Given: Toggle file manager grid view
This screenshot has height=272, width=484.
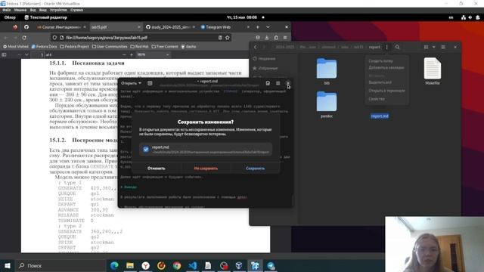Looking at the screenshot, I should [427, 47].
